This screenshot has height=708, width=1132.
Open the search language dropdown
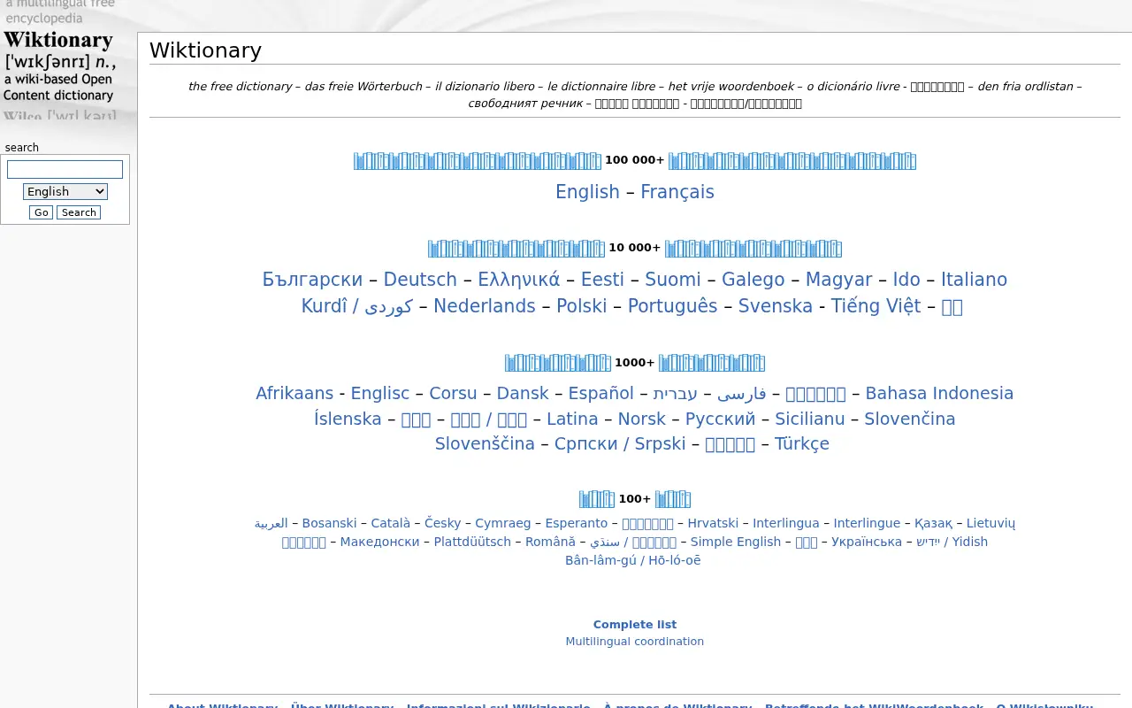(65, 191)
